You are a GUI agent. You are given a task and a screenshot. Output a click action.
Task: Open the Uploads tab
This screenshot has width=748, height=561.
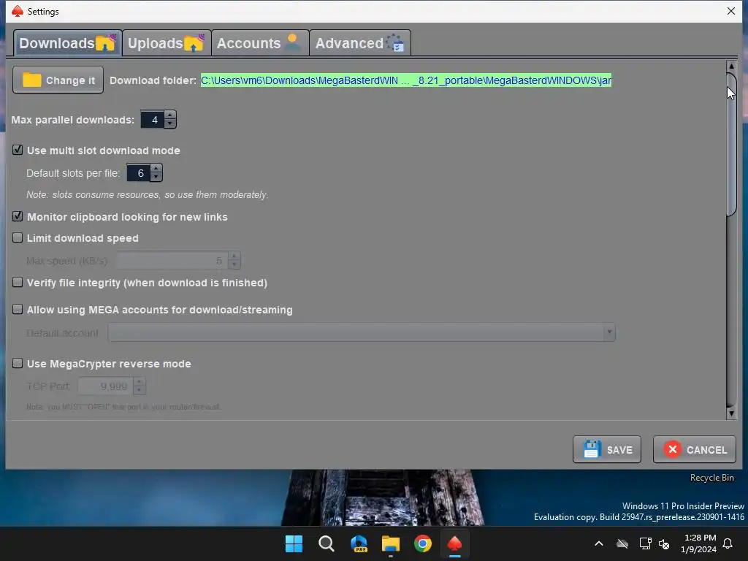(x=166, y=43)
